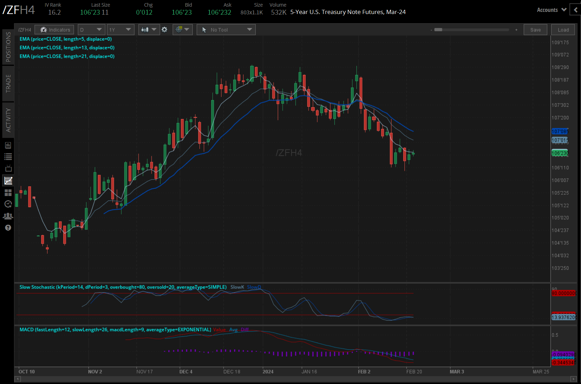
Task: Open the watchlist icon in sidebar
Action: tap(8, 157)
